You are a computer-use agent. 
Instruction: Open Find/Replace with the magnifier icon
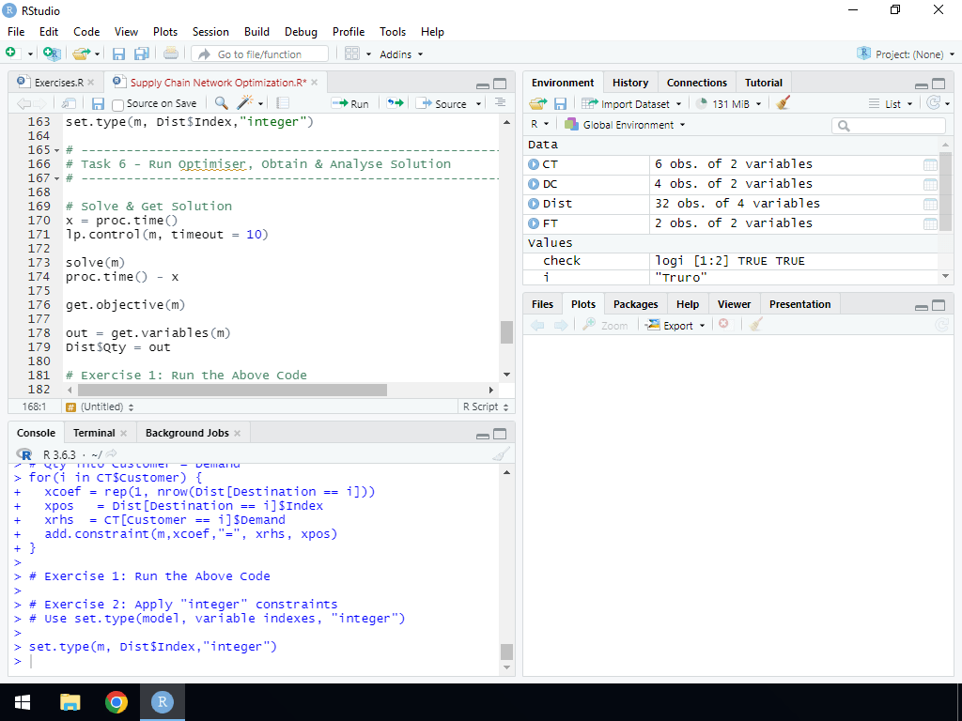[x=222, y=103]
